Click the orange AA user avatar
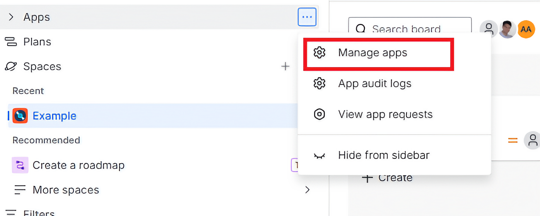540x216 pixels. pyautogui.click(x=526, y=29)
